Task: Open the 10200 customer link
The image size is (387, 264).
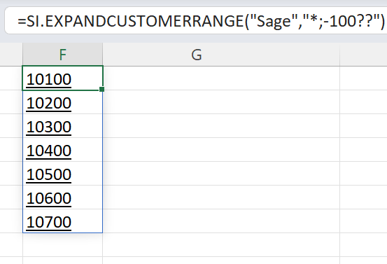Action: pyautogui.click(x=49, y=103)
